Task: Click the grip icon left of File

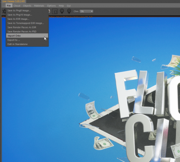Action: click(4, 6)
